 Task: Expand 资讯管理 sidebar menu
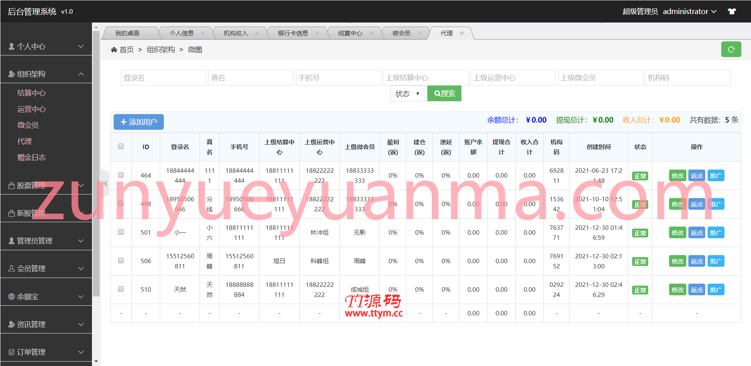(46, 324)
